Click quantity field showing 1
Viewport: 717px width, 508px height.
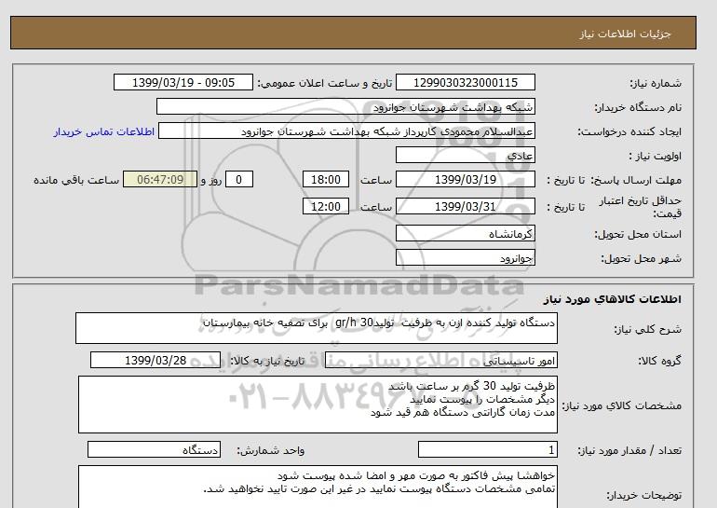487,450
